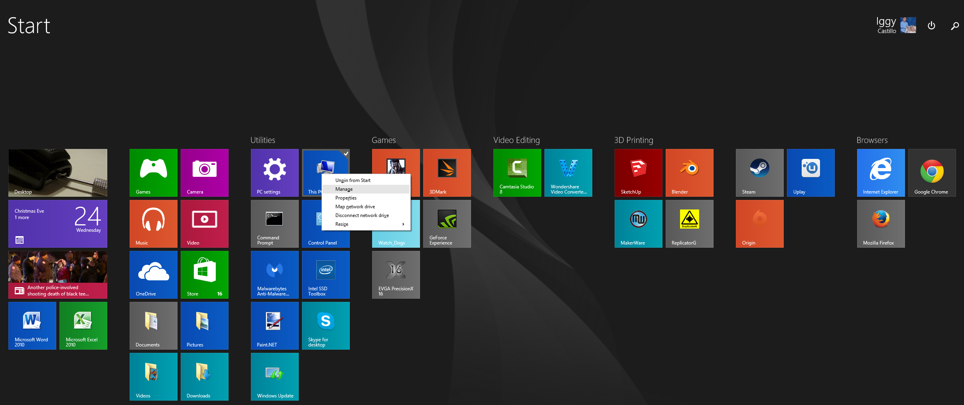
Task: Launch Blender from the 3D Printing group
Action: [689, 172]
